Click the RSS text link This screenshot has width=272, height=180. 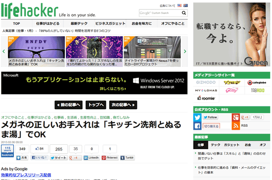[244, 126]
